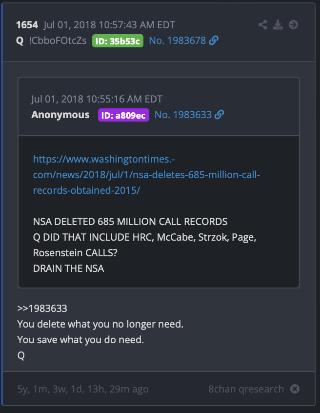Open the washingtontimes.com article URL
320x413 pixels.
tap(146, 175)
